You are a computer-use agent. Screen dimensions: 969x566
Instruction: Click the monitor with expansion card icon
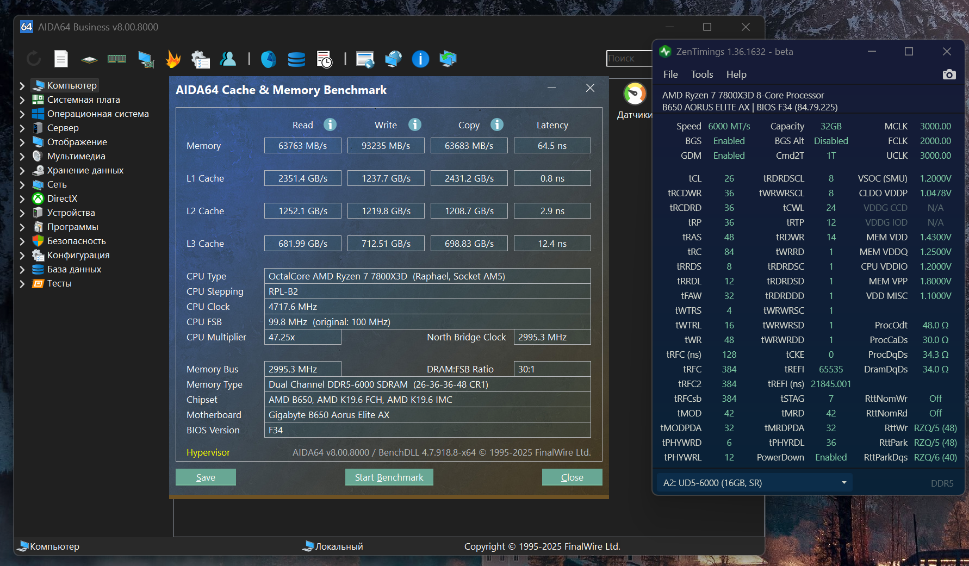click(x=146, y=59)
